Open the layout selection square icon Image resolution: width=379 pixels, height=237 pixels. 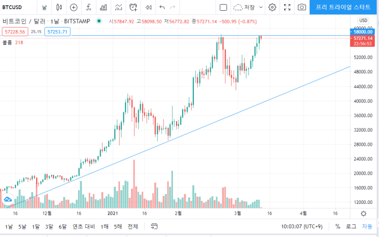[223, 7]
